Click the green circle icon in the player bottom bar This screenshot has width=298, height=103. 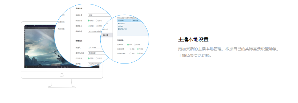[x=27, y=67]
